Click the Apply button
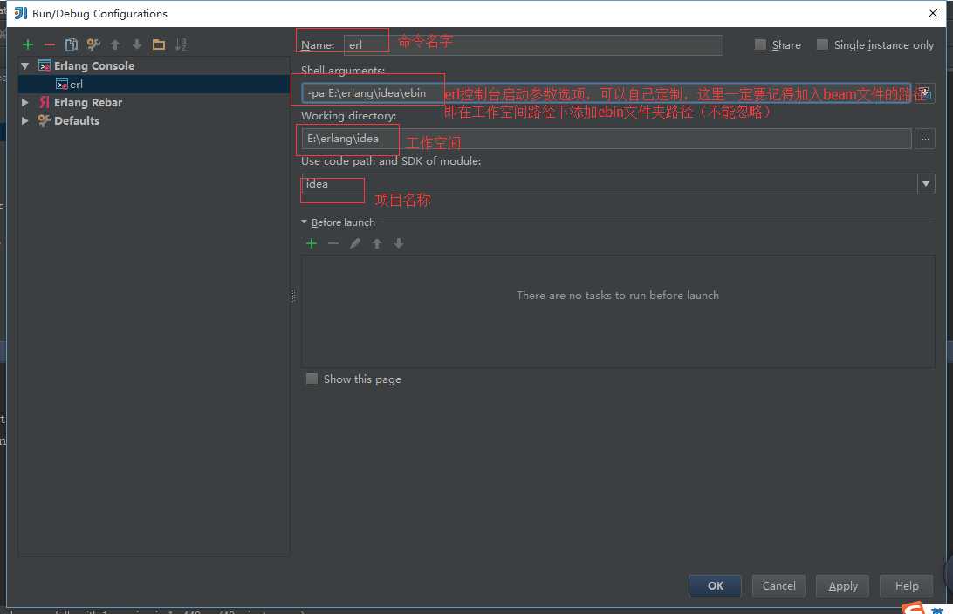Viewport: 953px width, 614px height. click(x=842, y=586)
